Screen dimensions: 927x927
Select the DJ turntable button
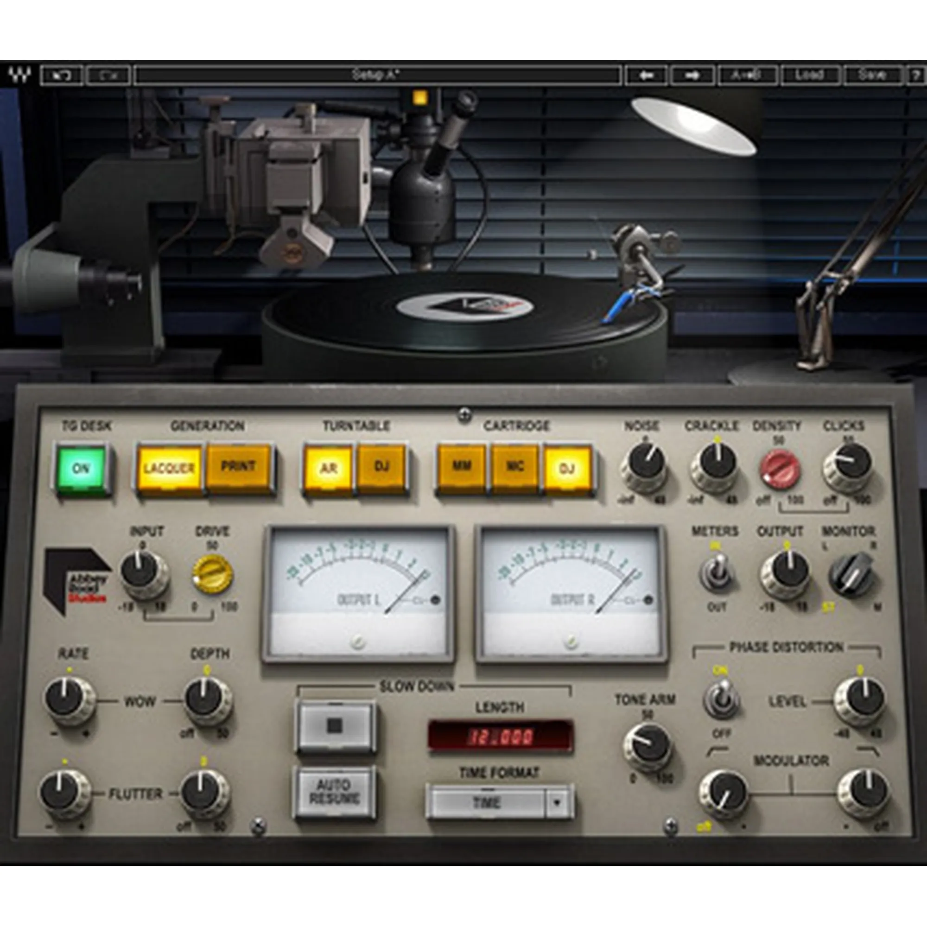[382, 467]
